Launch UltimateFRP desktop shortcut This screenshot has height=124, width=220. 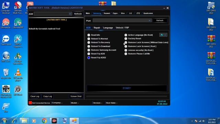coord(18,23)
